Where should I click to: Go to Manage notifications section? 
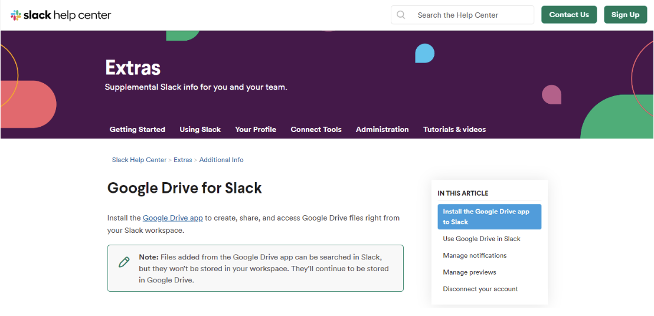click(x=475, y=256)
